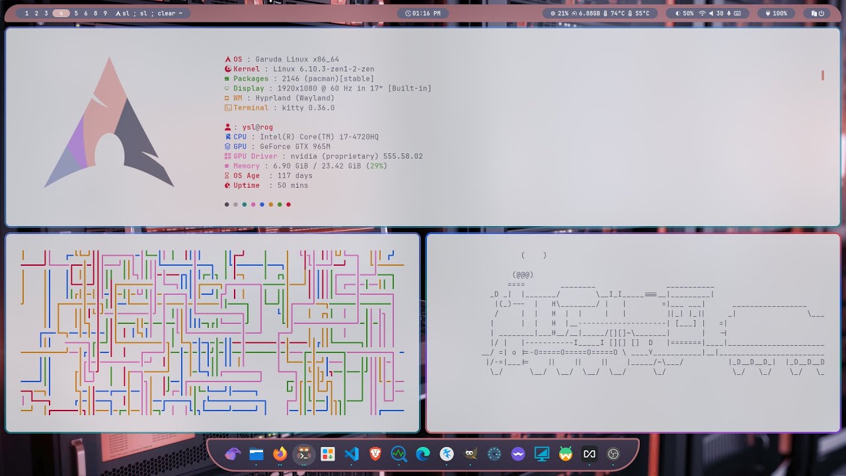Click the 'Terminal : kitty 0.36.0' line
The height and width of the screenshot is (476, 846).
tap(280, 108)
